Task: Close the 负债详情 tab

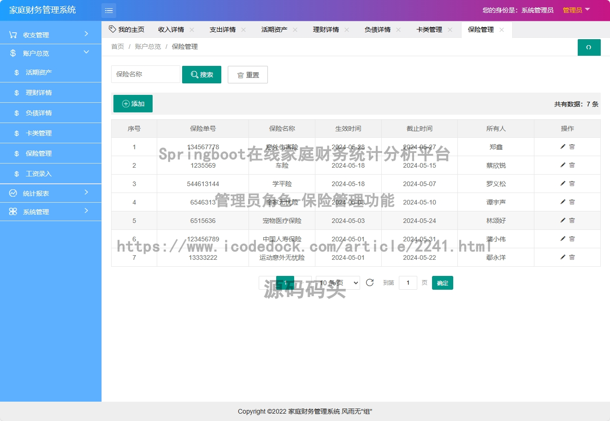Action: coord(398,29)
